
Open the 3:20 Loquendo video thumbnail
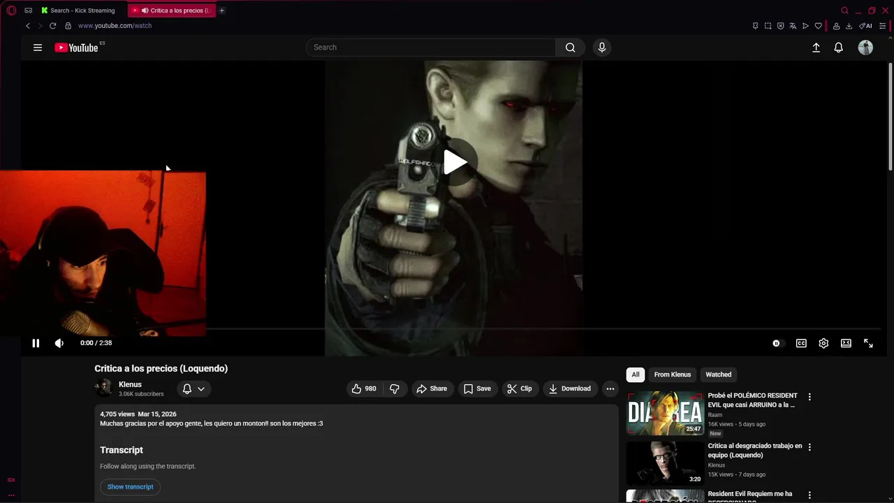point(665,463)
